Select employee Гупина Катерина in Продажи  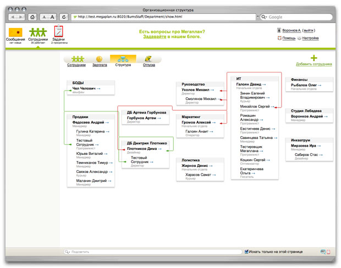click(x=90, y=131)
